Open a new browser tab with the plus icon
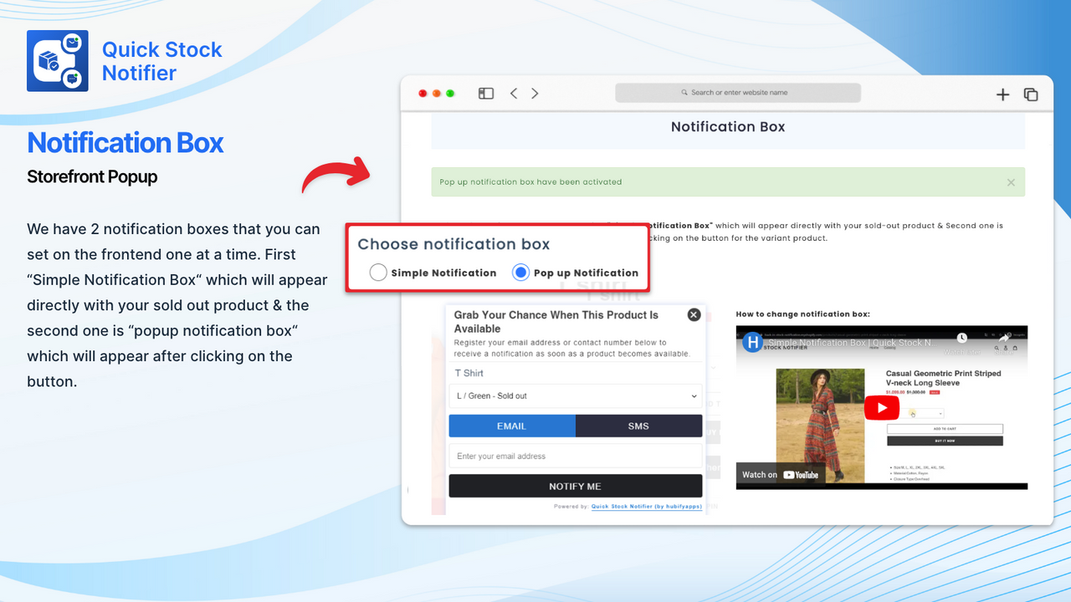 tap(1002, 94)
